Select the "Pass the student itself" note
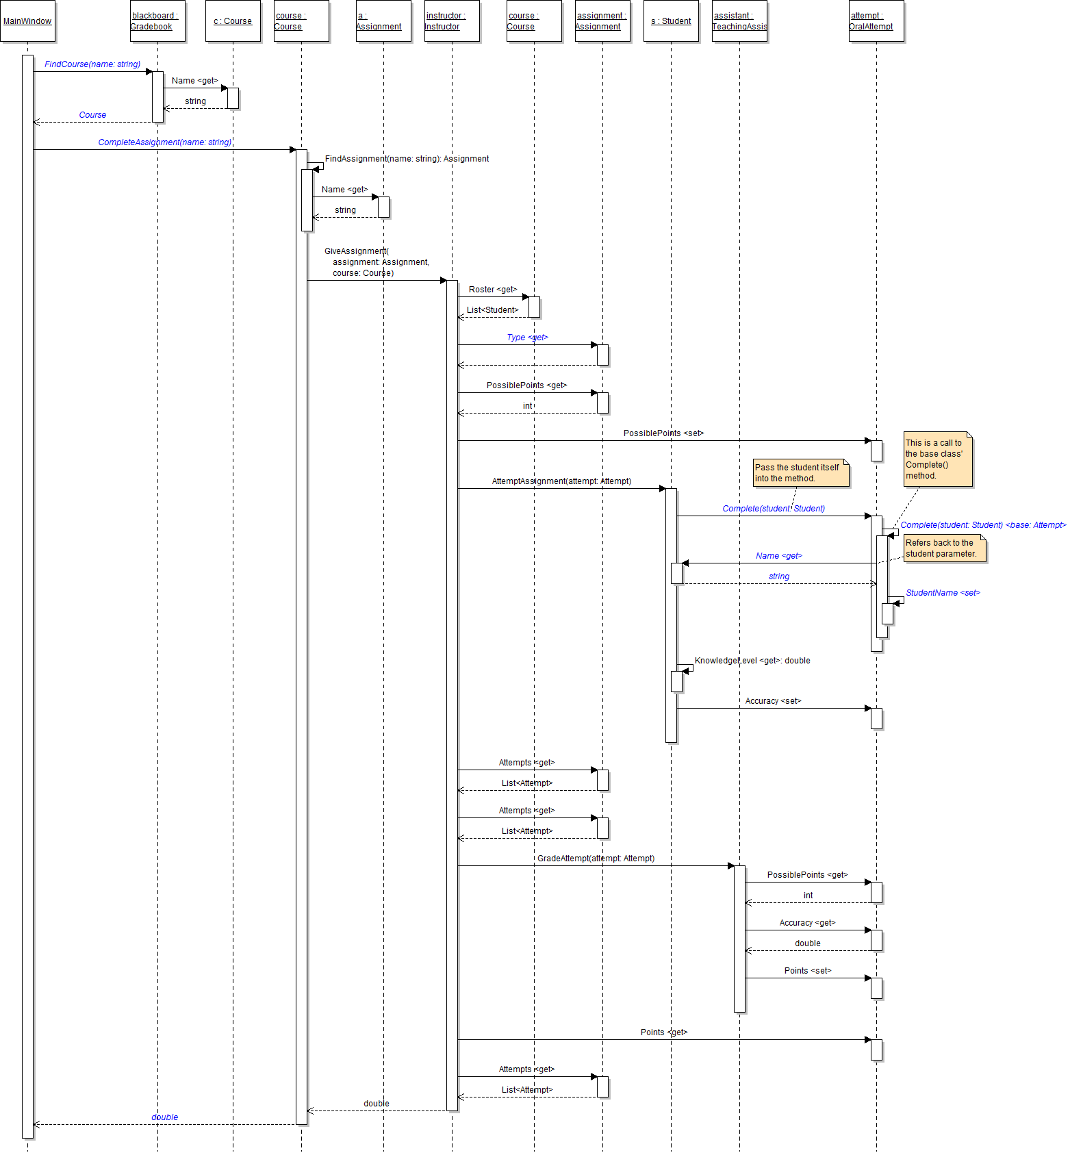The height and width of the screenshot is (1155, 1070). [801, 473]
